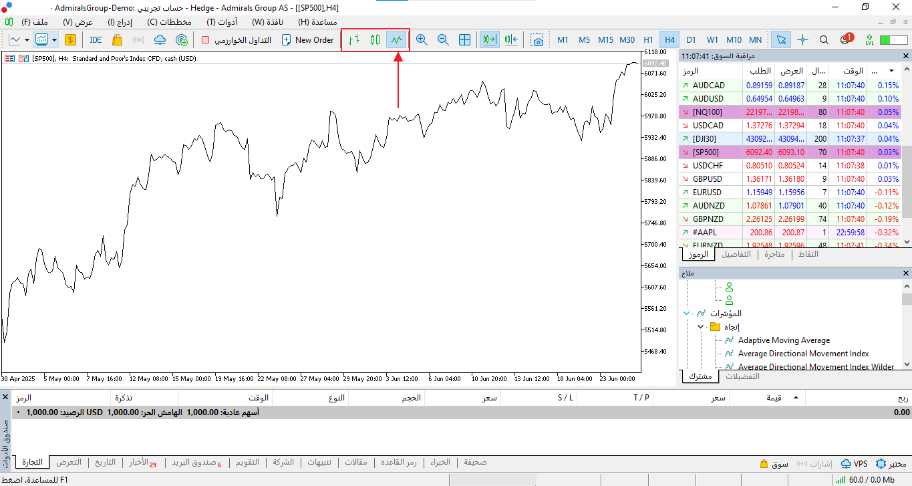Collapse the المؤشرات tree node

687,313
